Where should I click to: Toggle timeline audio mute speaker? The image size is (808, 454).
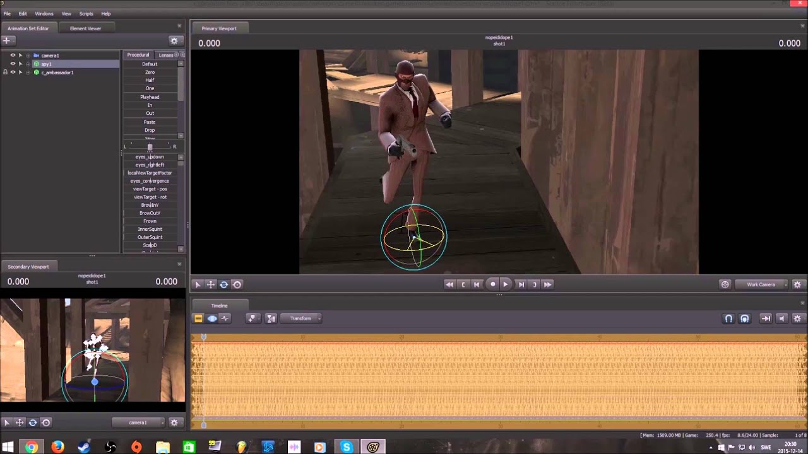pyautogui.click(x=782, y=318)
